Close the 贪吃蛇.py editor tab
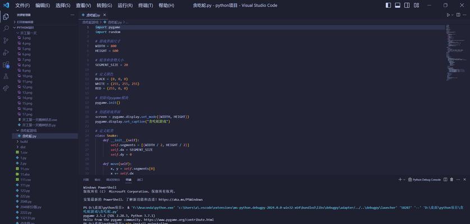This screenshot has width=470, height=224. [104, 15]
